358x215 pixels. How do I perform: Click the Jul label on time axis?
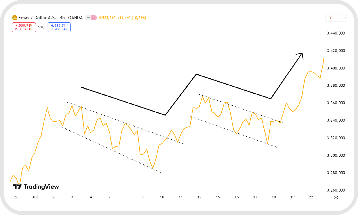pos(34,197)
